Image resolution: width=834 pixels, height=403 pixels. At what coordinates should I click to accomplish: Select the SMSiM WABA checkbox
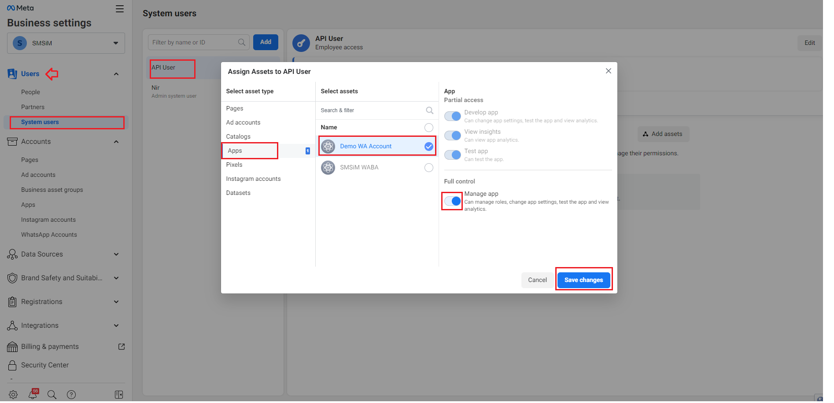click(429, 168)
